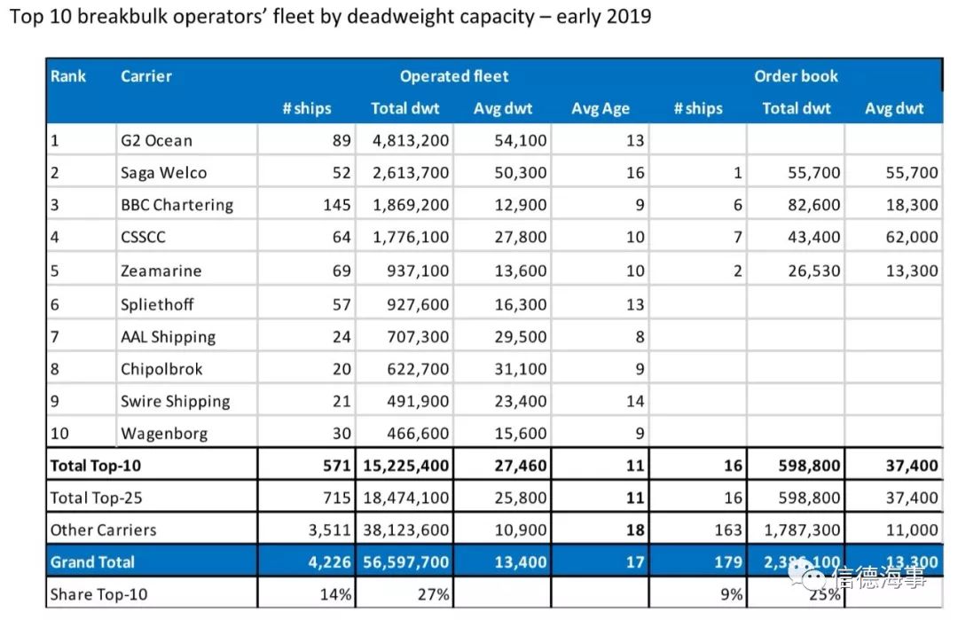This screenshot has height=620, width=958.
Task: Click BBC Chartering order book dwt '82,600'
Action: tap(813, 205)
